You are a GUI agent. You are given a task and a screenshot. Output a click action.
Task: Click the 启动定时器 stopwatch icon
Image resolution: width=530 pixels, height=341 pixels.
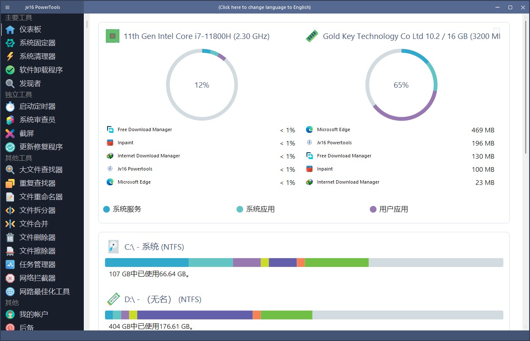10,107
